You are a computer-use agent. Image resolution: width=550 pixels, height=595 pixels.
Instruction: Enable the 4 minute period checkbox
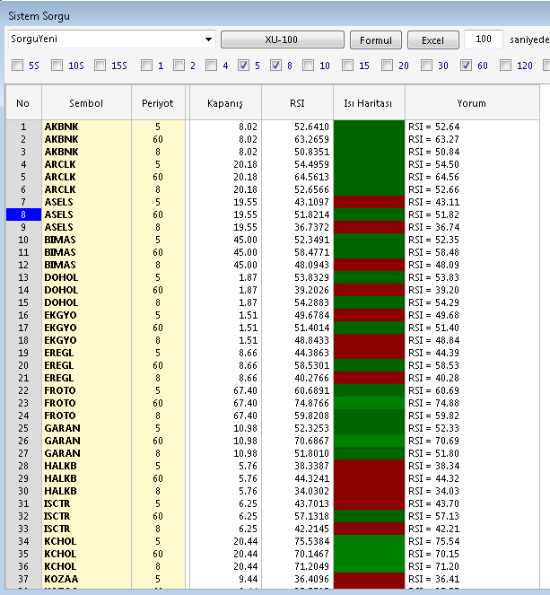click(x=211, y=66)
